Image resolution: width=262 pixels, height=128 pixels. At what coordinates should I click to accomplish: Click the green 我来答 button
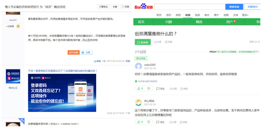pos(143,42)
